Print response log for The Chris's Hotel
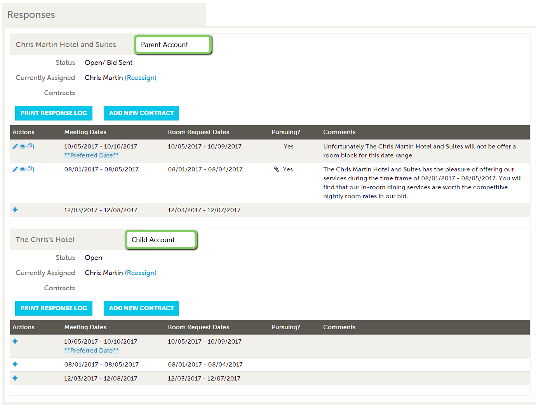This screenshot has height=405, width=536. pyautogui.click(x=54, y=308)
